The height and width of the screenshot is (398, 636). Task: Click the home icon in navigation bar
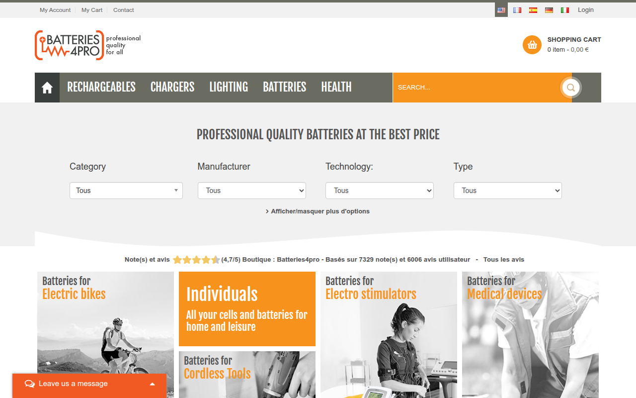47,88
